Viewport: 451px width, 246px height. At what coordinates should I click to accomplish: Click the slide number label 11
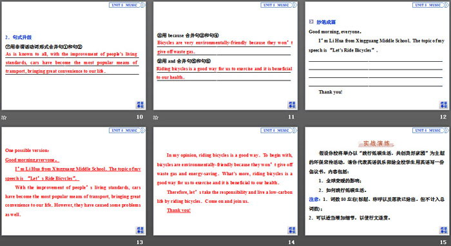(x=291, y=117)
